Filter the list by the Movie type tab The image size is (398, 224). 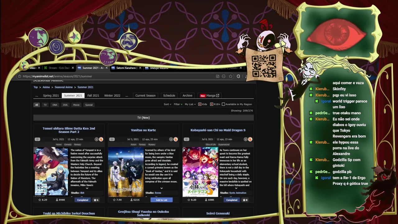(76, 105)
